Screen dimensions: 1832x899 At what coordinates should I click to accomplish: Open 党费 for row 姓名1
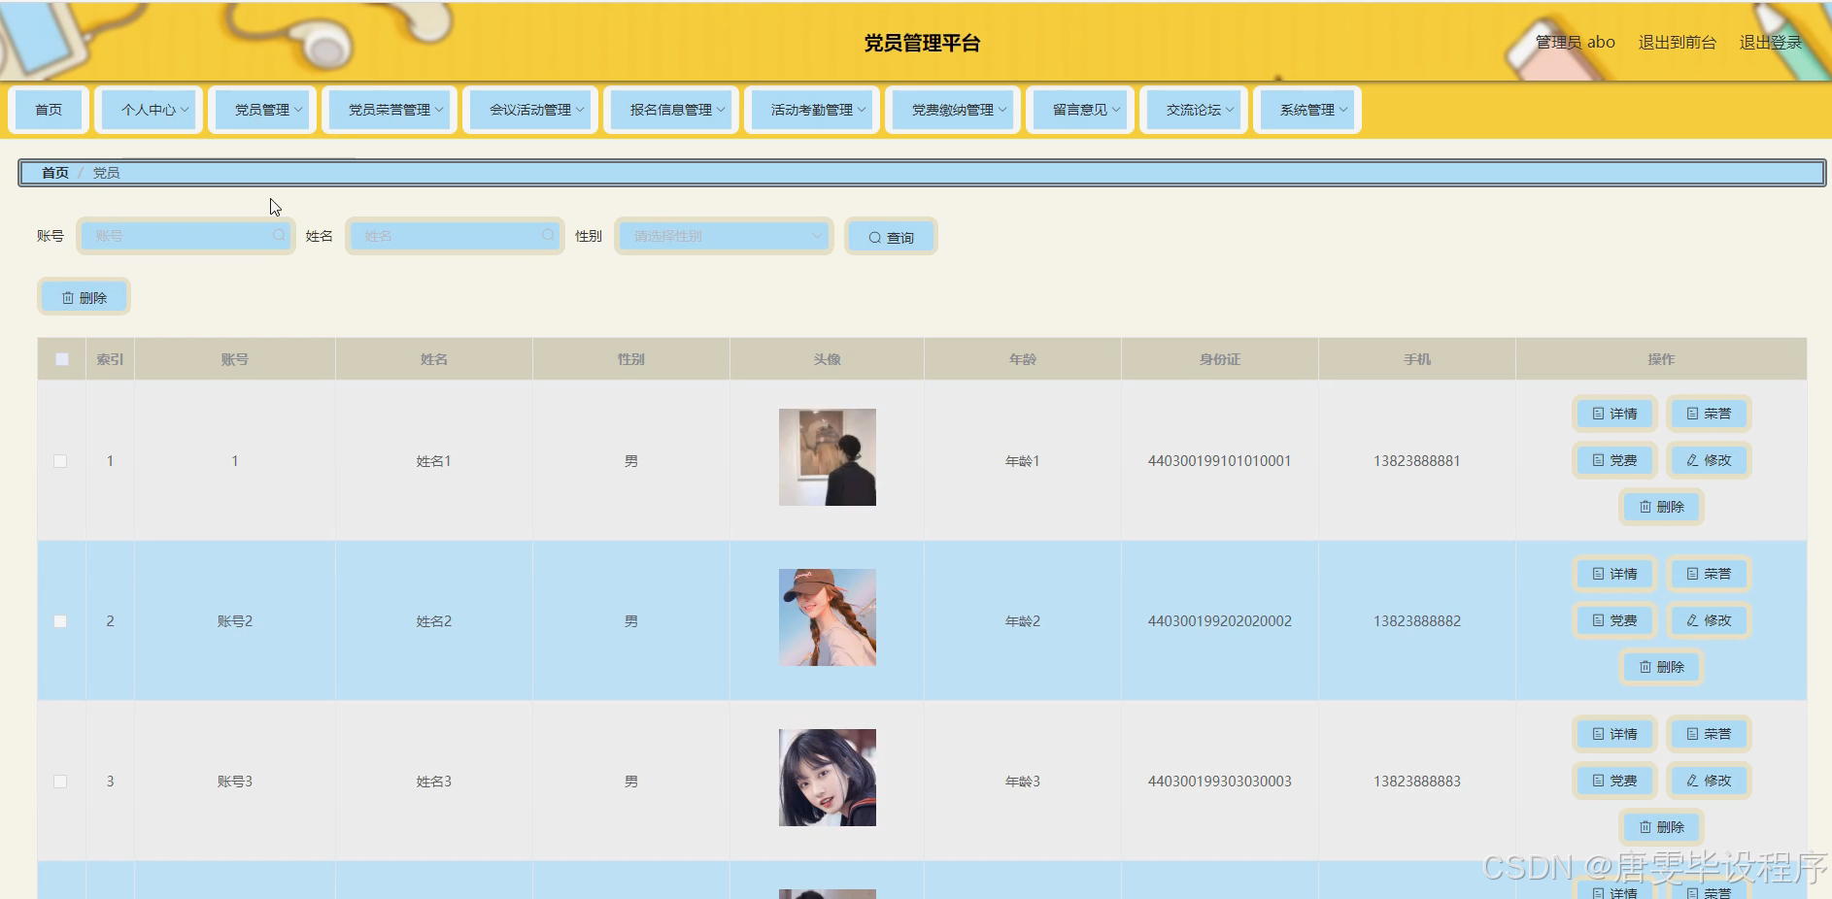point(1613,460)
